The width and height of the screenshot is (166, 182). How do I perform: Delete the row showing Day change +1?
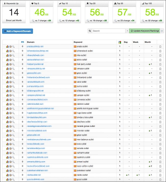pyautogui.click(x=160, y=175)
